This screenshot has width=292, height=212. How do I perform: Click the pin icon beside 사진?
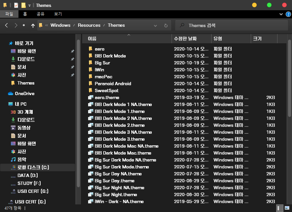pos(72,75)
